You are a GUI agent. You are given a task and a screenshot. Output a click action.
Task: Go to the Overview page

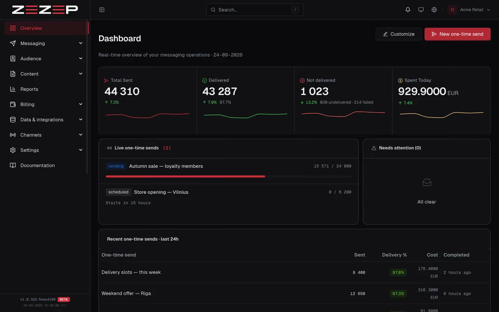46,28
